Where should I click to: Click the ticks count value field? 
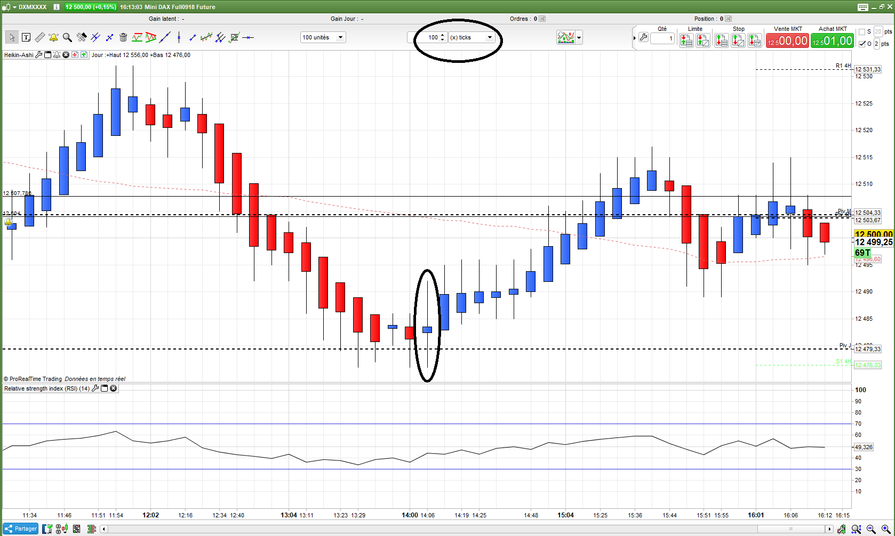pos(426,37)
